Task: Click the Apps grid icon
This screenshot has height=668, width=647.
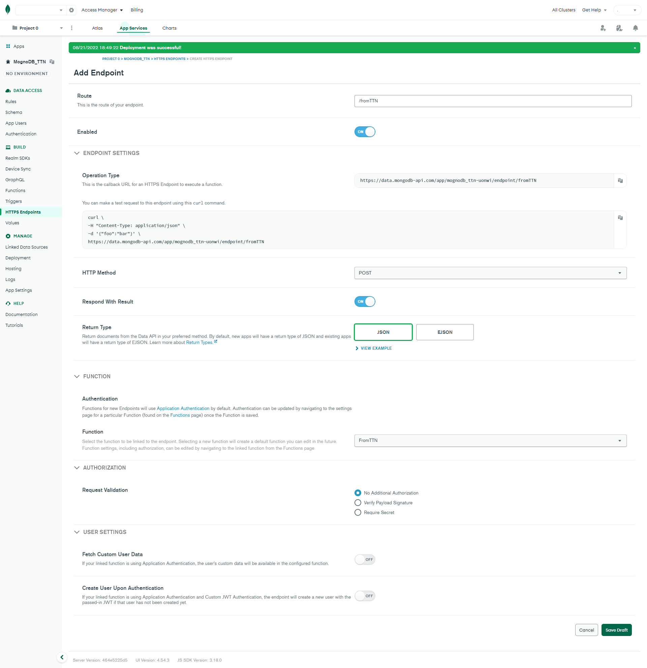Action: click(8, 46)
